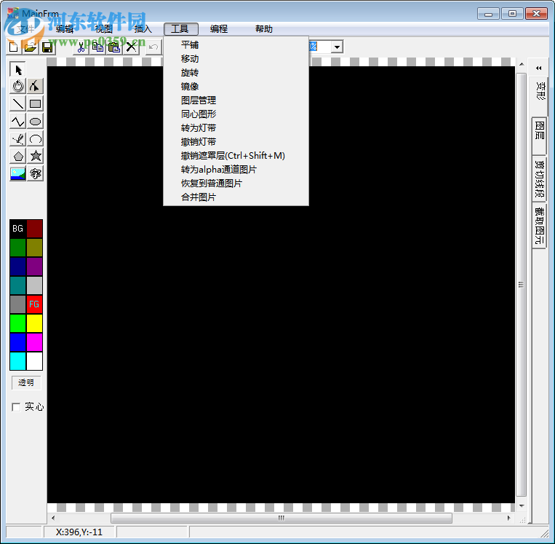
Task: Click the Delete X toolbar icon
Action: pos(132,47)
